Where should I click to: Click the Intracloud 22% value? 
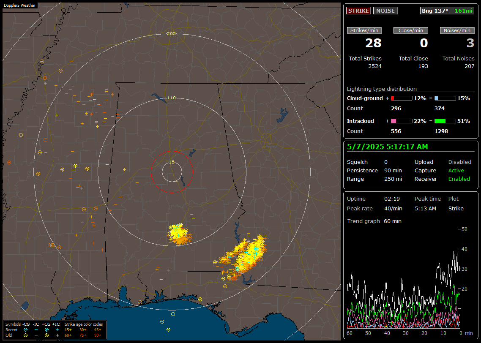[420, 121]
